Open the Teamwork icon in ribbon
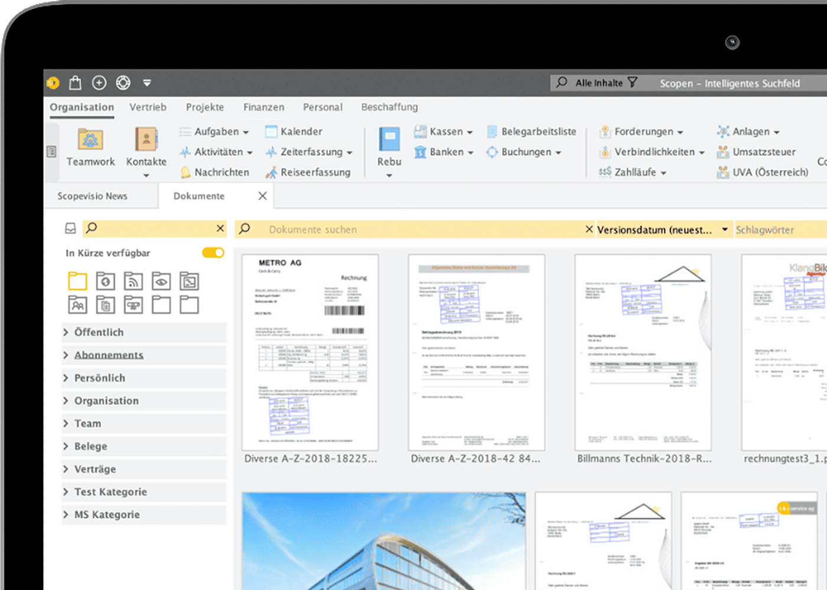Image resolution: width=827 pixels, height=590 pixels. pos(90,140)
